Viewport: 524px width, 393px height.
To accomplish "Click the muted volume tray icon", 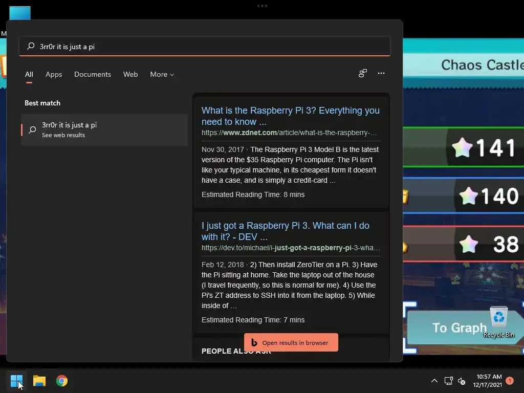I will tap(462, 381).
